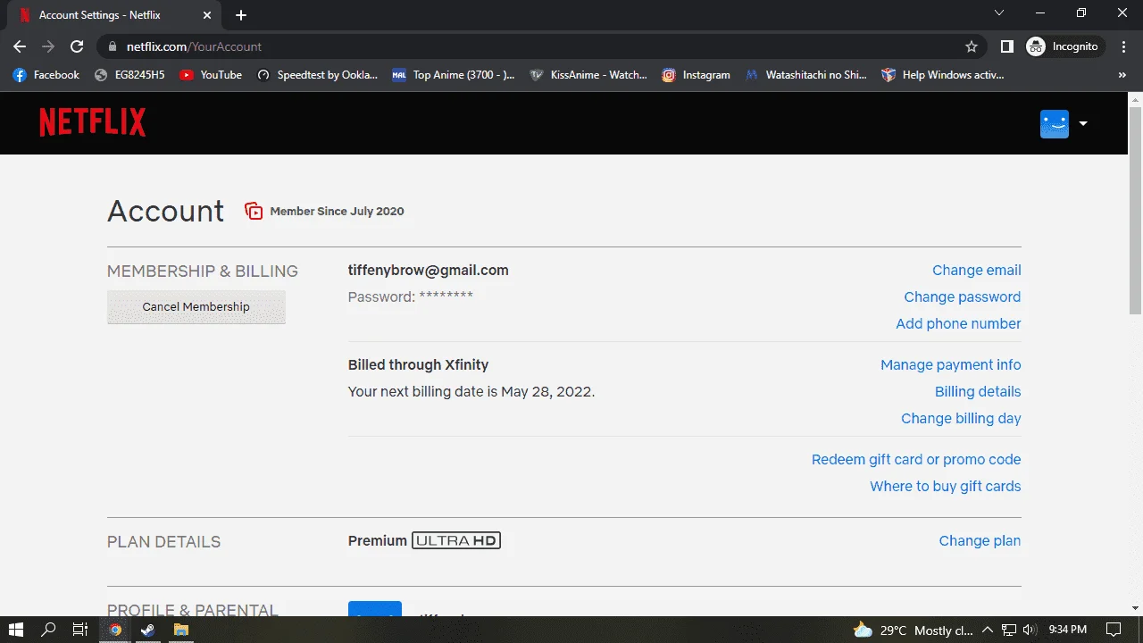Open the KissAnime bookmark

pyautogui.click(x=588, y=75)
